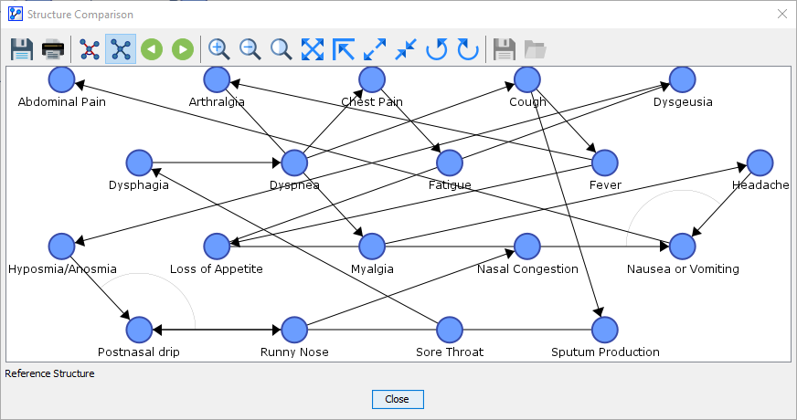Click the move to top-left corner arrow icon
This screenshot has height=420, width=797.
point(343,49)
